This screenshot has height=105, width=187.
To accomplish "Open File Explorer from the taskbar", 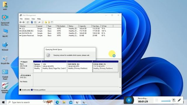I will click(64, 102).
